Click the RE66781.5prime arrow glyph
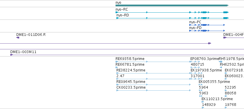The width and height of the screenshot is (244, 109). point(117,67)
